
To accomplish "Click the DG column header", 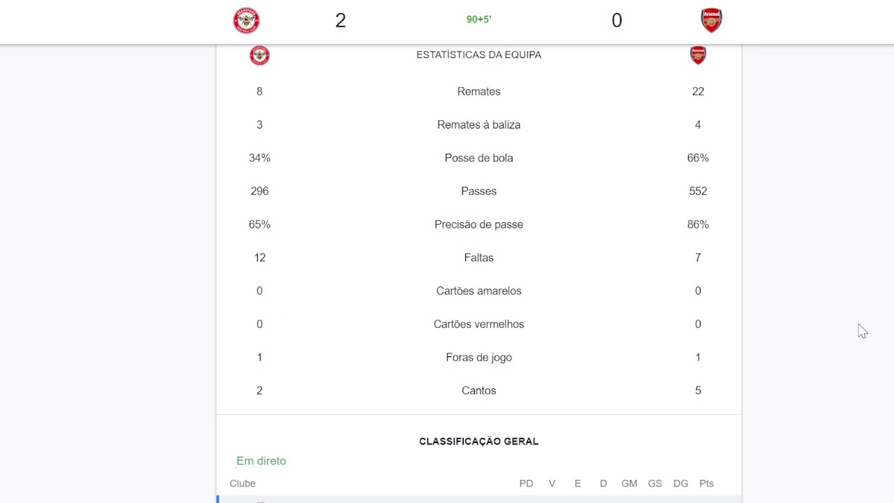I will point(680,483).
